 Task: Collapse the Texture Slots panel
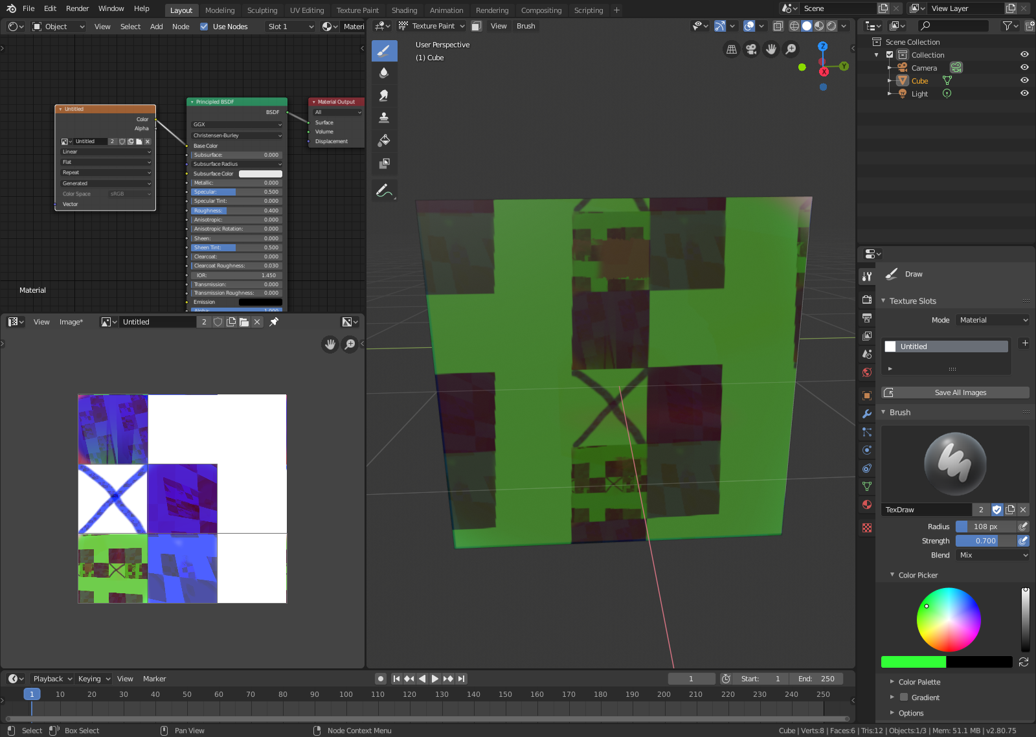click(x=883, y=300)
